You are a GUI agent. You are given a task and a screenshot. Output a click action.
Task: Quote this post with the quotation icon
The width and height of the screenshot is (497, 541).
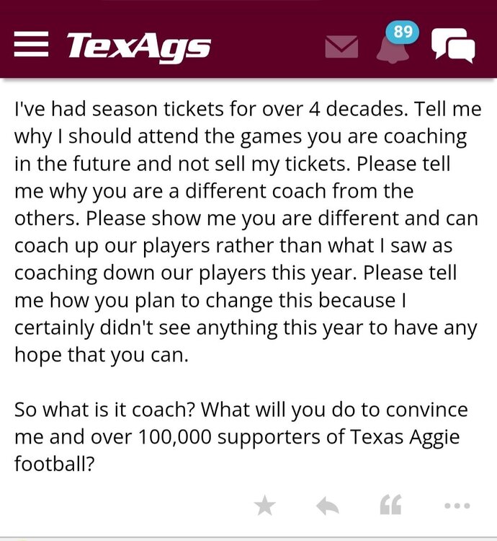coord(390,506)
